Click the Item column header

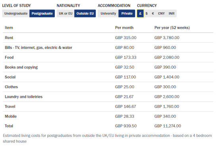(x=9, y=28)
